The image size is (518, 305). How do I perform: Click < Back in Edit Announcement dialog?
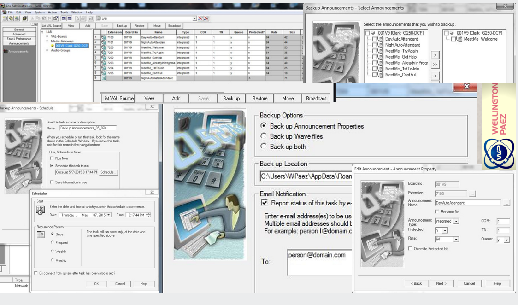[416, 283]
